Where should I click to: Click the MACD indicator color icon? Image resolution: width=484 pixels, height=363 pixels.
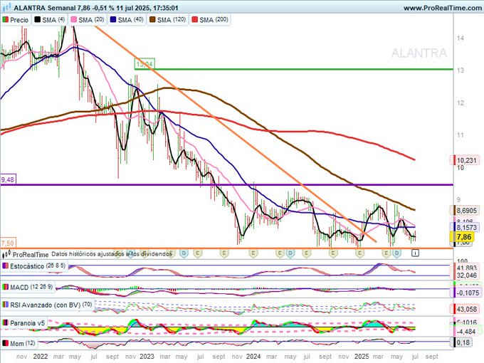point(6,287)
